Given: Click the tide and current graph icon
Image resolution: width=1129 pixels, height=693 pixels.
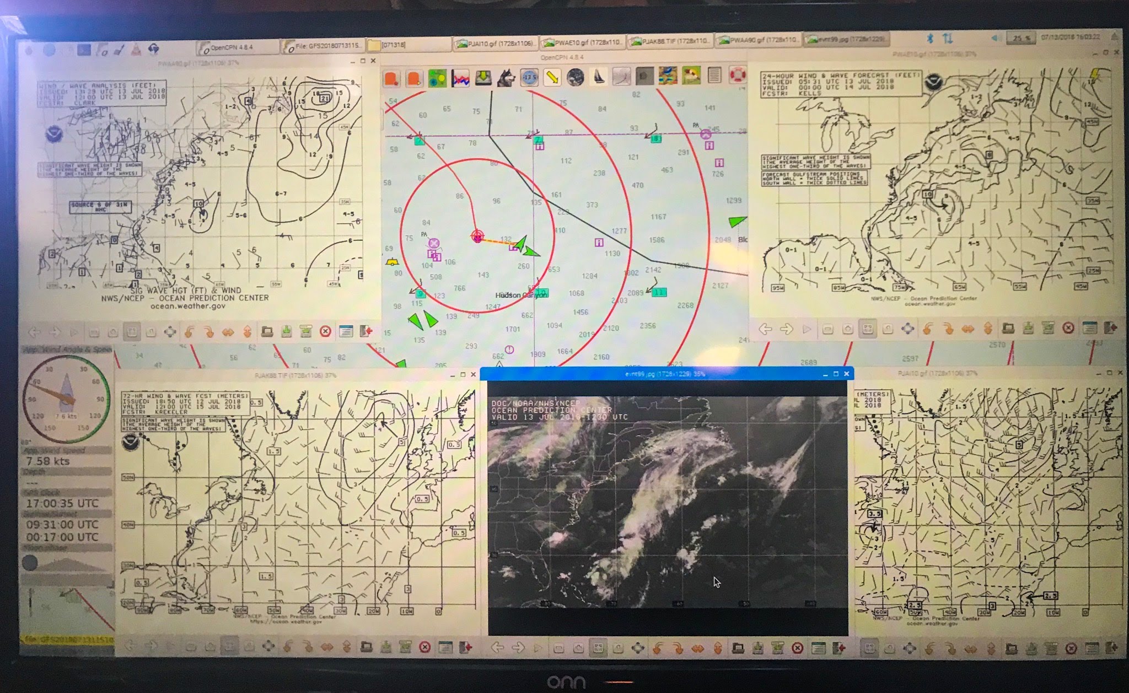Looking at the screenshot, I should pos(460,78).
